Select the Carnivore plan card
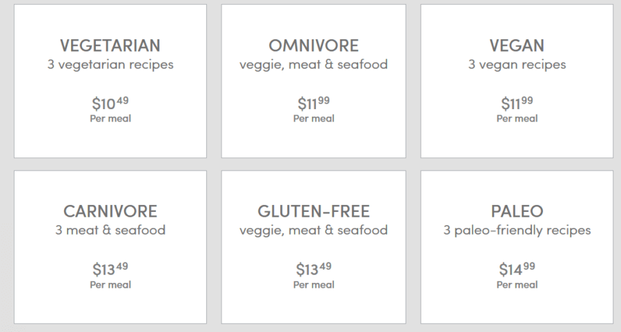This screenshot has width=621, height=332. 110,247
